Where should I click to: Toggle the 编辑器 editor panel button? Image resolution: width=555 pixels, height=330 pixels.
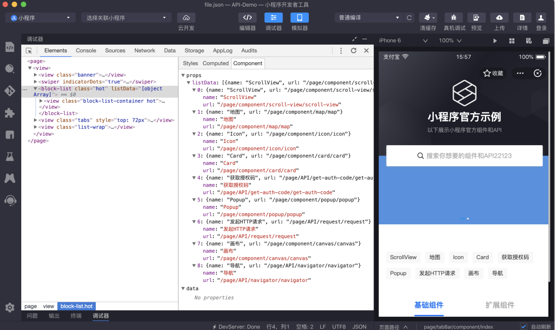coord(248,18)
